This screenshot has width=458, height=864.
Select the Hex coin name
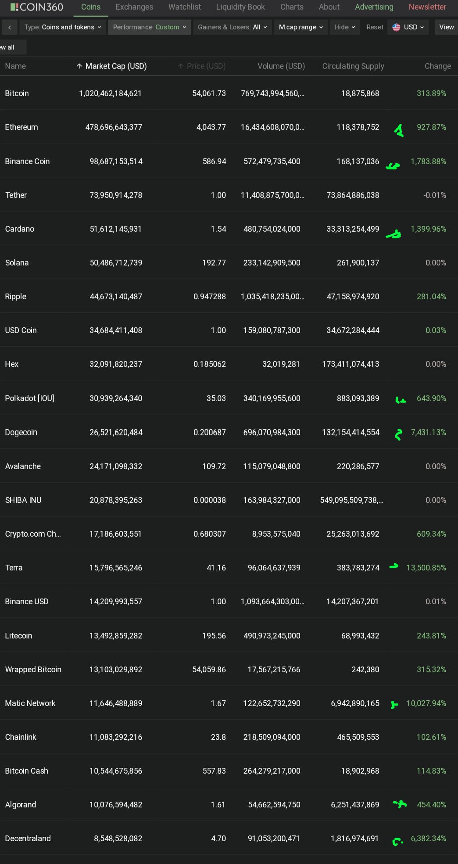[x=12, y=364]
